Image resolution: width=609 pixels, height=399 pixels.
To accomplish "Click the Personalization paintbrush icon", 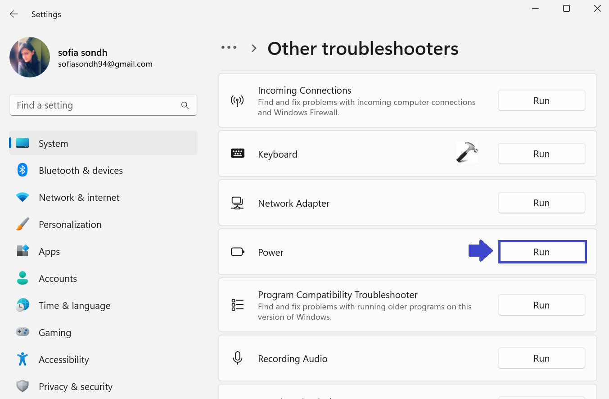I will pos(23,224).
